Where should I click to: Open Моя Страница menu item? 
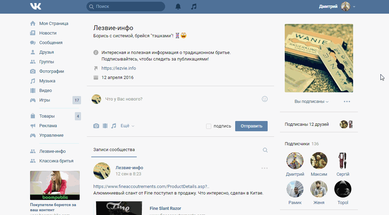click(x=54, y=23)
